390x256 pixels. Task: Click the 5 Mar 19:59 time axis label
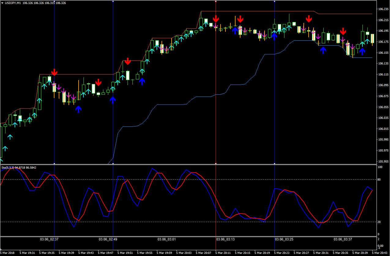point(164,253)
